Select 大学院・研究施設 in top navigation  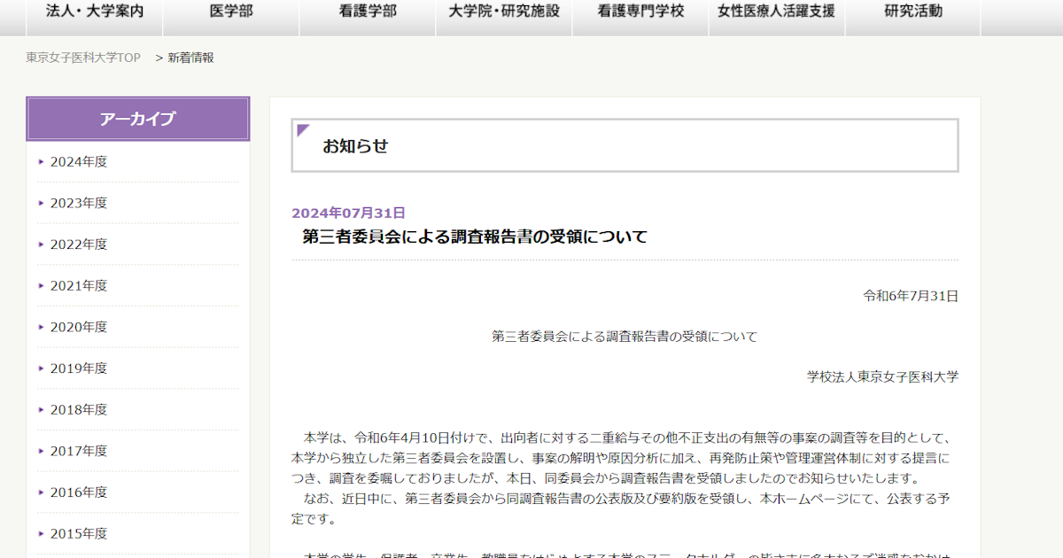(x=504, y=12)
